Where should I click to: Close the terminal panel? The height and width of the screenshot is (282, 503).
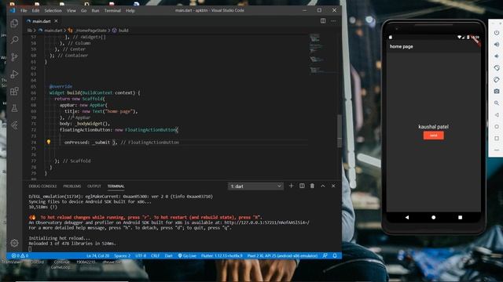point(333,186)
